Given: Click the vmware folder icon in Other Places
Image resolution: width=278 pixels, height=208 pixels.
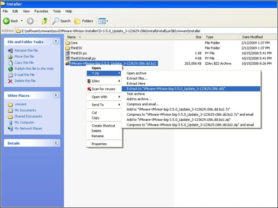Looking at the screenshot, I should [10, 104].
